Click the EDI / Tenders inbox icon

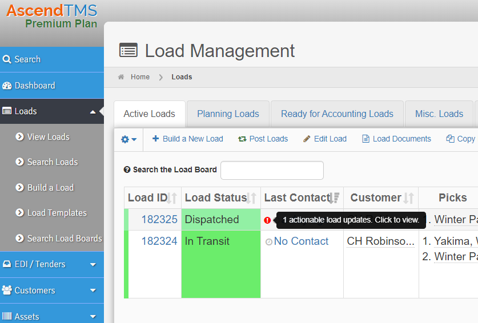click(7, 264)
